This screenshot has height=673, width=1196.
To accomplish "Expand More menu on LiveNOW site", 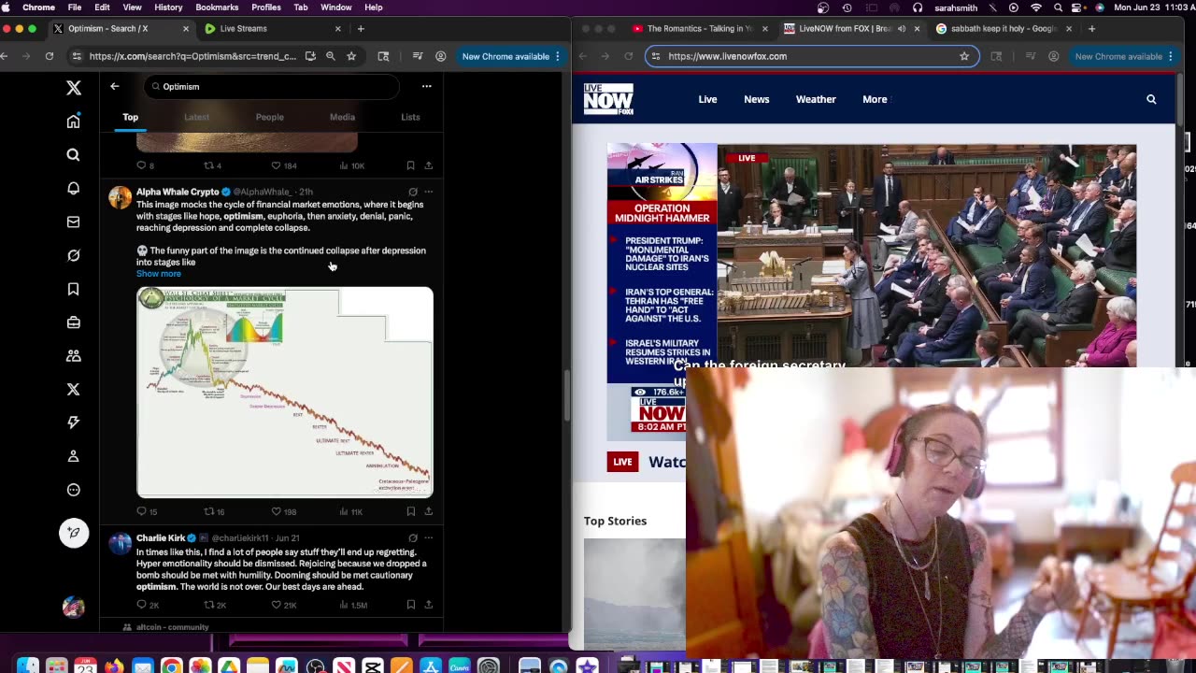I will [876, 99].
